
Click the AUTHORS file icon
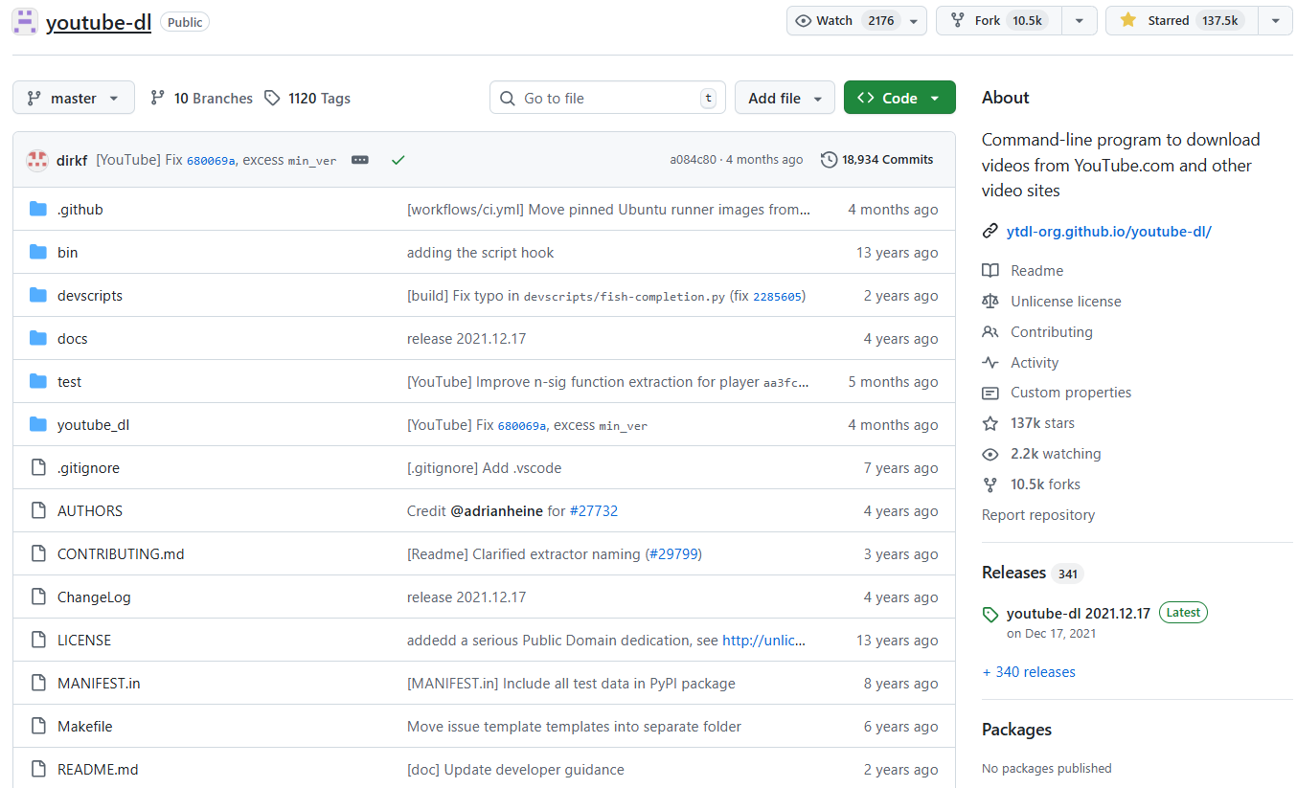[x=38, y=510]
